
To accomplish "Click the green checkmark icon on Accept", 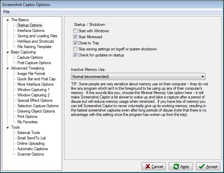I will [x=201, y=166].
